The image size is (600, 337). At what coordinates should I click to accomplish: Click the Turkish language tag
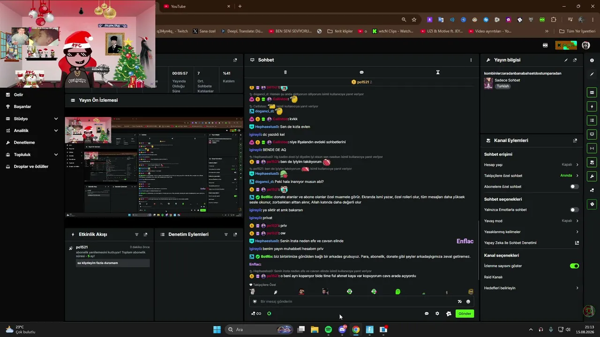pyautogui.click(x=503, y=86)
